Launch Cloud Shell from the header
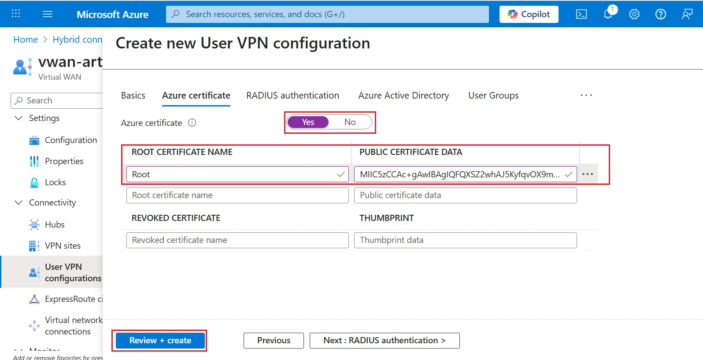 581,14
